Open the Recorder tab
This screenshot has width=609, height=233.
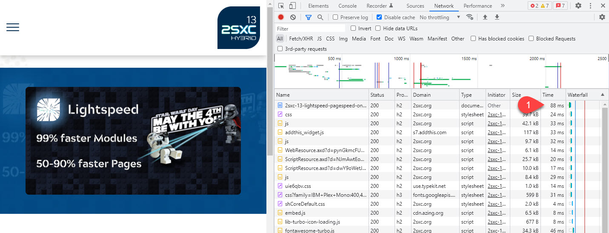pyautogui.click(x=380, y=6)
